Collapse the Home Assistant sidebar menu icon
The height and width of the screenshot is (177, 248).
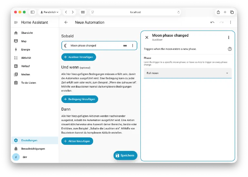[16, 23]
